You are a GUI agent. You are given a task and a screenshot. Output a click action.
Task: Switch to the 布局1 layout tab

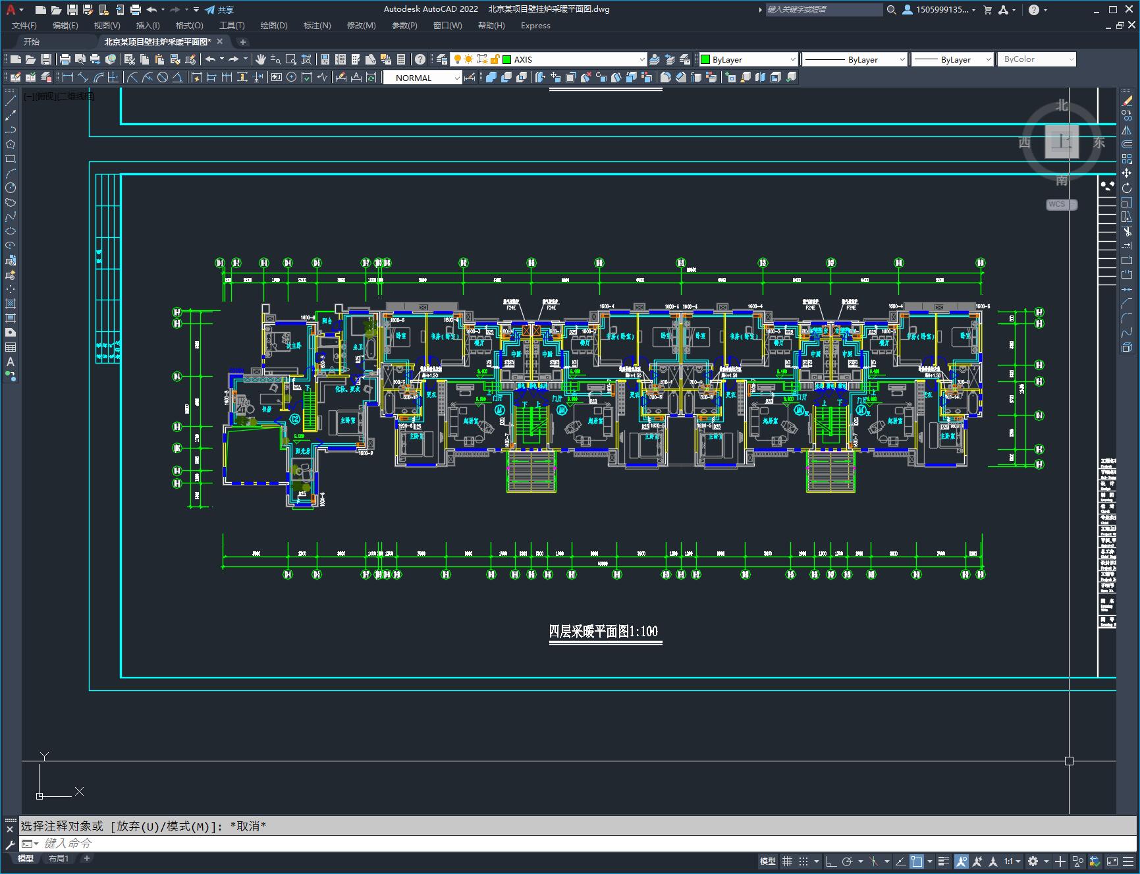pyautogui.click(x=59, y=858)
